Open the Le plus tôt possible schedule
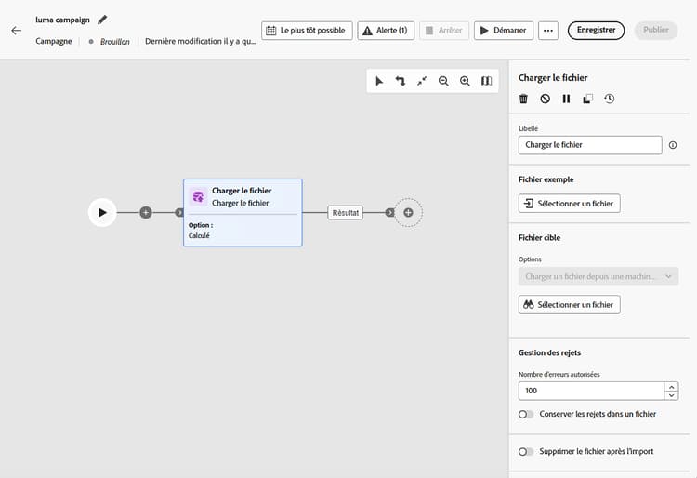The height and width of the screenshot is (478, 697). (x=307, y=31)
